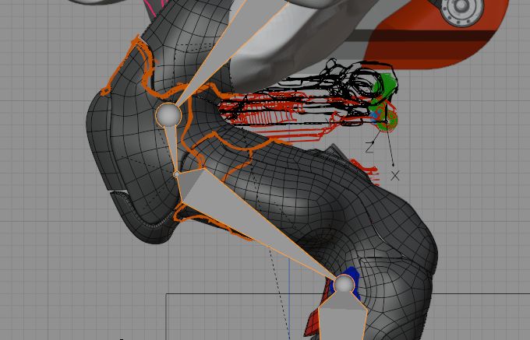Viewport: 530px width, 340px height.
Task: Select the large upper bone joint sphere
Action: click(x=168, y=115)
